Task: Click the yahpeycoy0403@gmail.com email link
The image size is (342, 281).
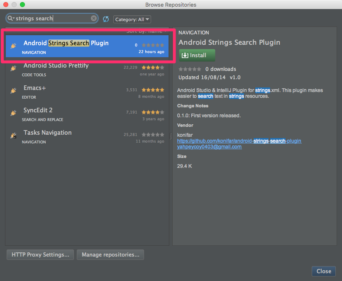Action: pos(209,147)
